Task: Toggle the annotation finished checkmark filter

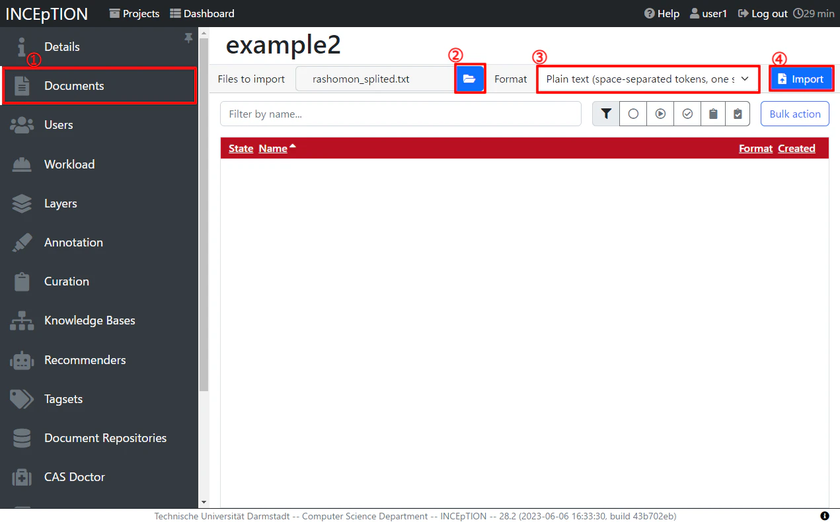Action: [687, 114]
